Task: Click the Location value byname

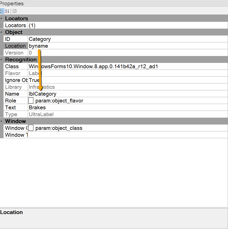Action: coord(38,46)
